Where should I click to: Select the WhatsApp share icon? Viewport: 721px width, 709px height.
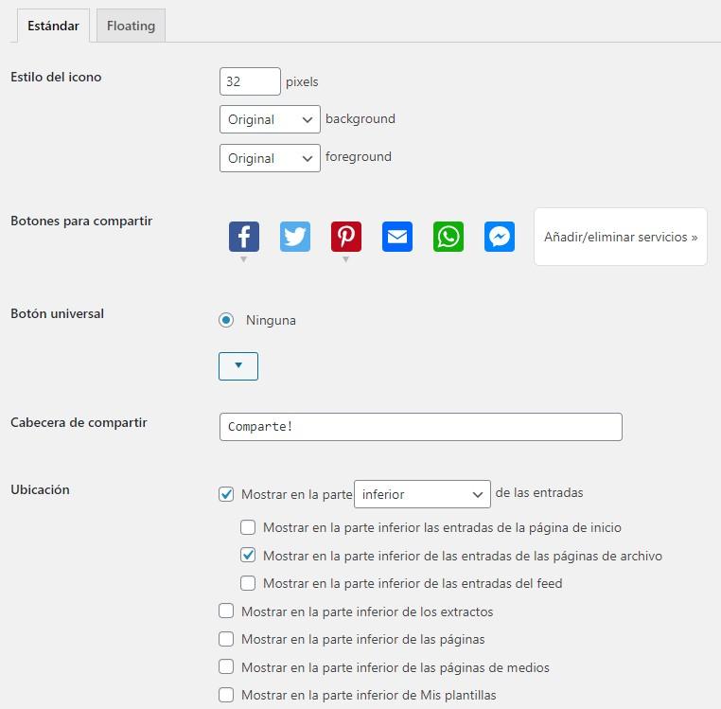pos(448,237)
